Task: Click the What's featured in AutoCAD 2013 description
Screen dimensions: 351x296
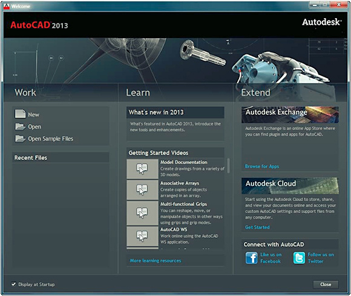Action: (x=175, y=127)
